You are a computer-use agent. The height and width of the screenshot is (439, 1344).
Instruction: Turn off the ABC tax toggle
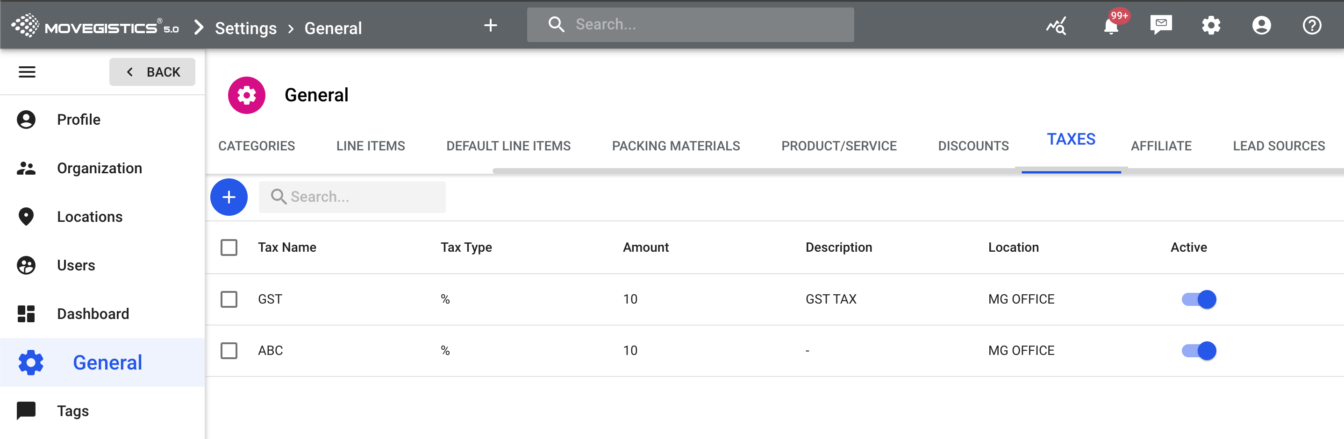click(1199, 351)
